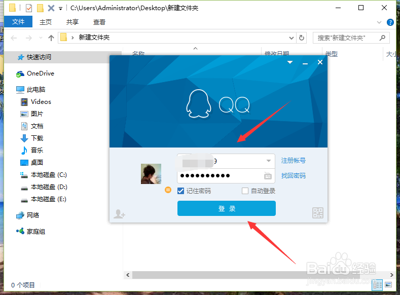
Task: Open the Videos folder
Action: (x=41, y=102)
